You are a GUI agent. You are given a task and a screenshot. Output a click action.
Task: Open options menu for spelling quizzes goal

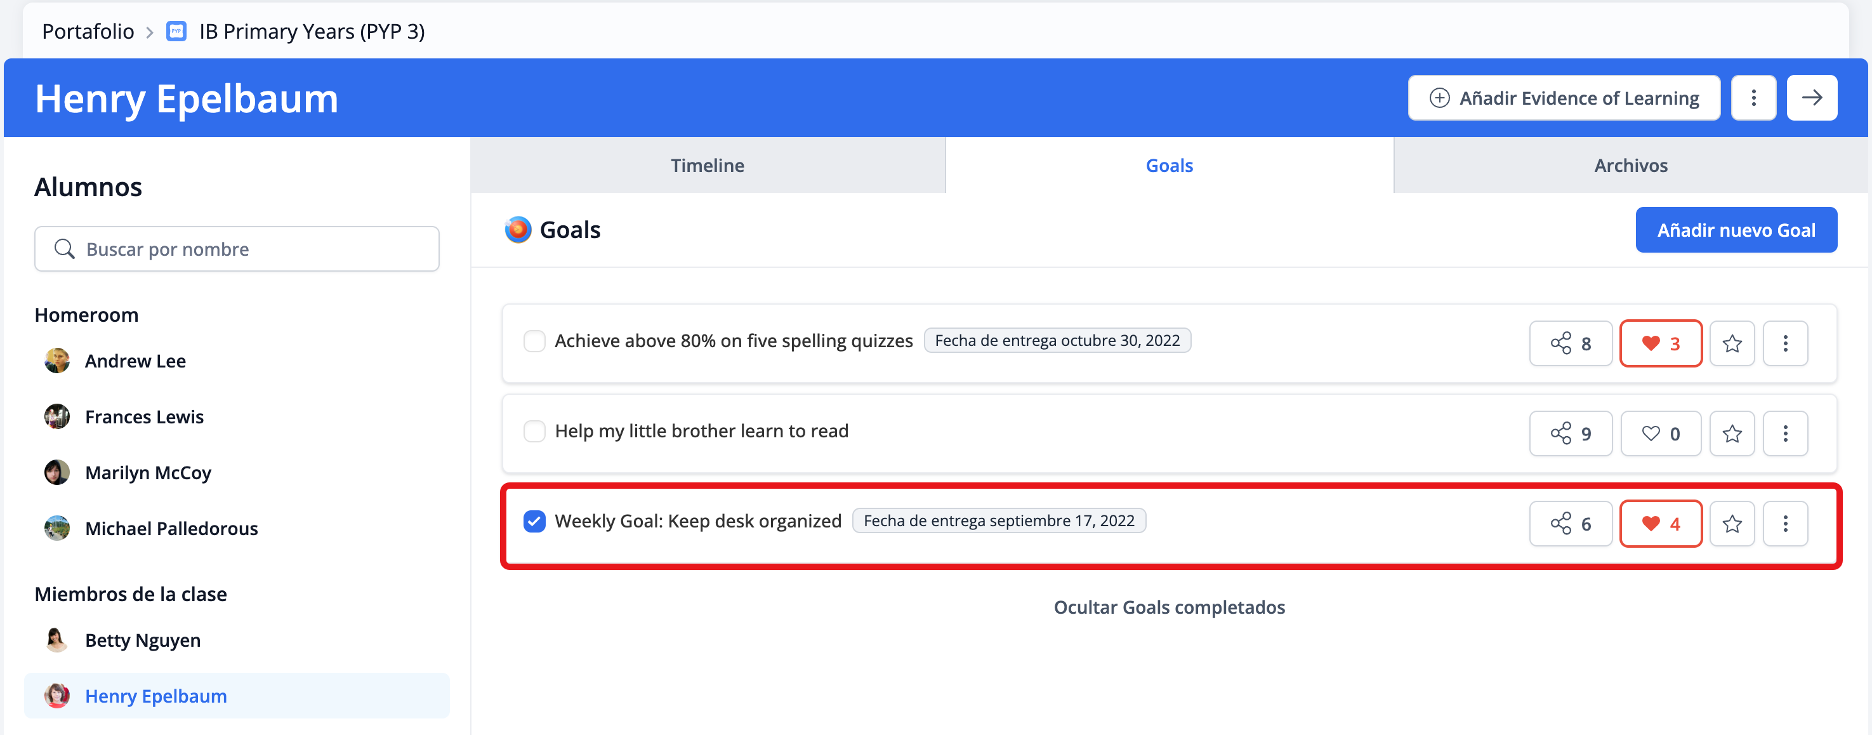point(1785,343)
